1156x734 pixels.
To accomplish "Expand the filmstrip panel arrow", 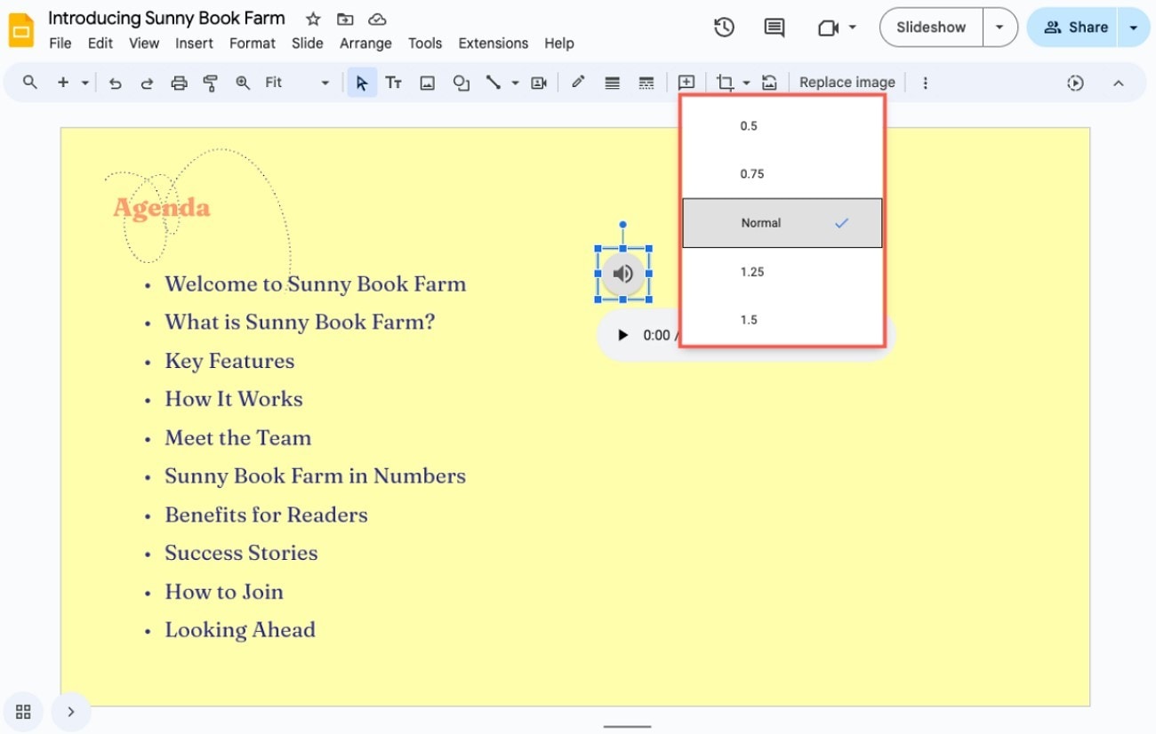I will (x=71, y=712).
